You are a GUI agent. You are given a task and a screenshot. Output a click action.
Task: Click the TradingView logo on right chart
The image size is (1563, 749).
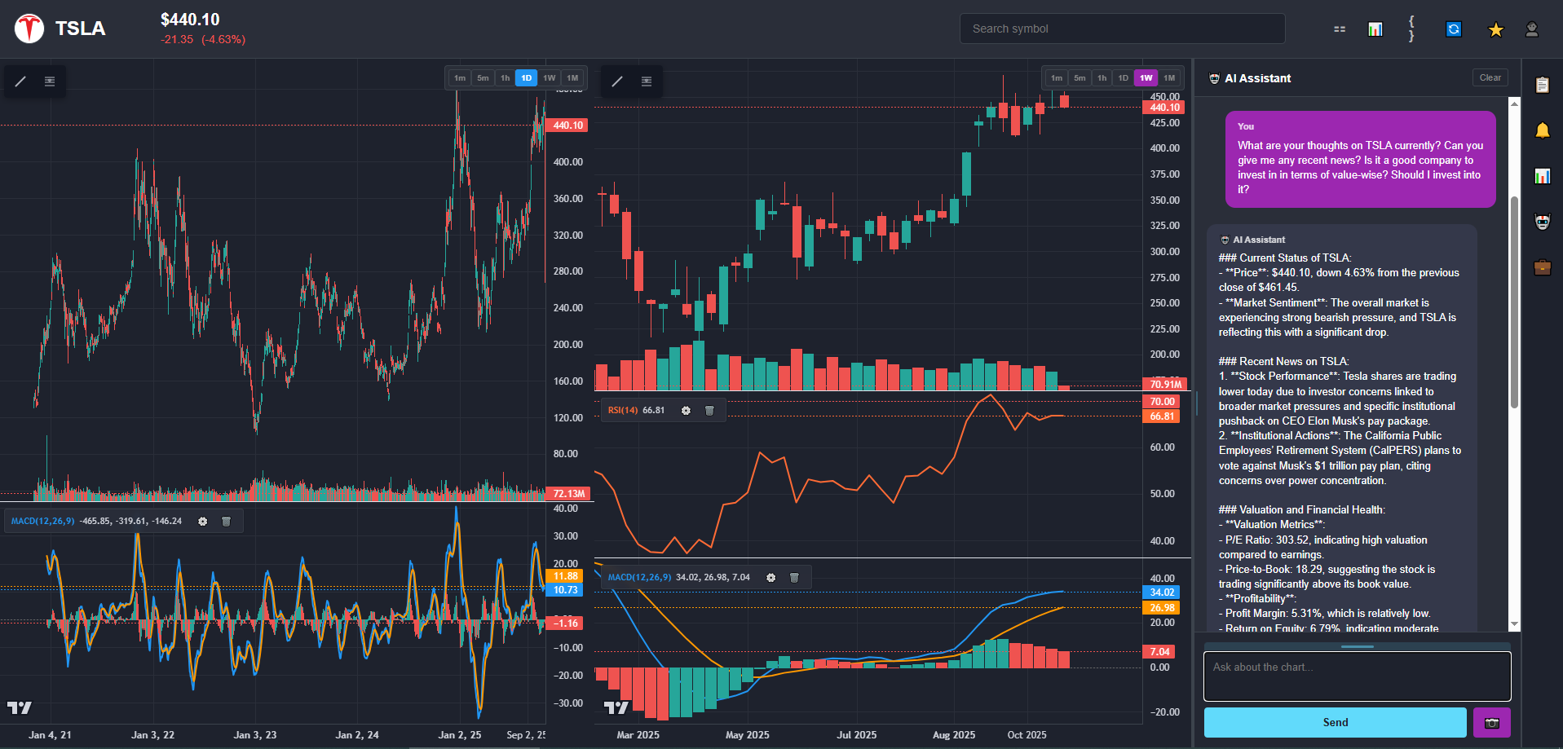616,707
